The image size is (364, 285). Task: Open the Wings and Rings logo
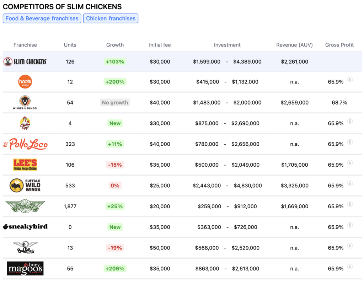25,102
